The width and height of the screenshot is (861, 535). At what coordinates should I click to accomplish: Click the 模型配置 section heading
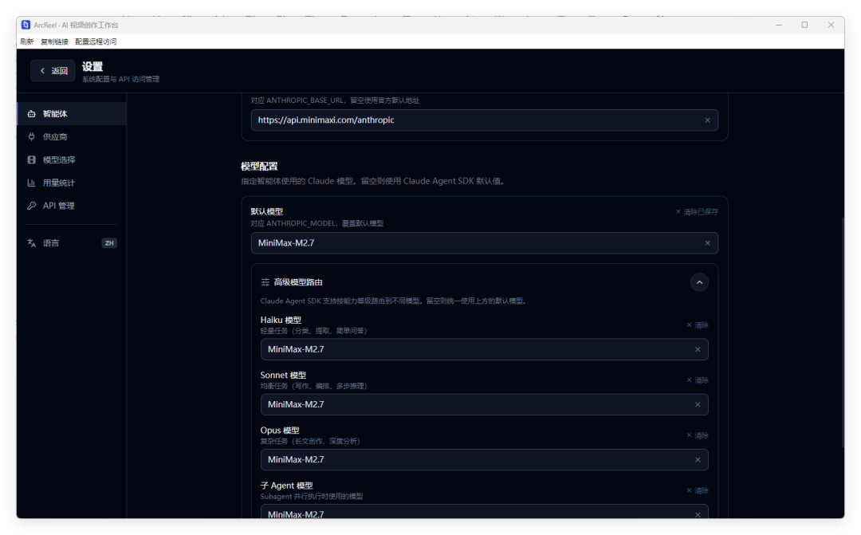point(259,167)
